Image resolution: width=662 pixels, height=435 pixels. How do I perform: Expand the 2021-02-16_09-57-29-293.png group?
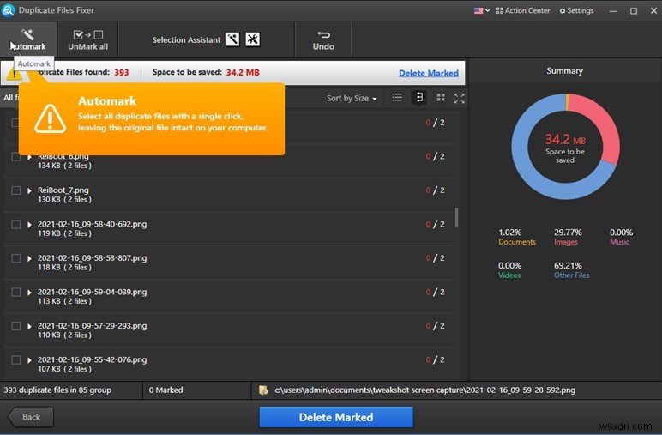[29, 326]
